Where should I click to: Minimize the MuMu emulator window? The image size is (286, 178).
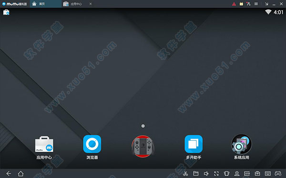tap(274, 4)
